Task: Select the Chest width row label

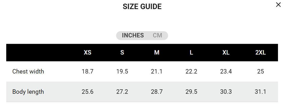Action: 28,71
